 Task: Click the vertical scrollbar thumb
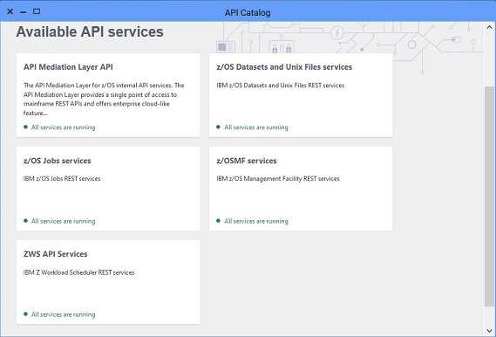coord(489,196)
